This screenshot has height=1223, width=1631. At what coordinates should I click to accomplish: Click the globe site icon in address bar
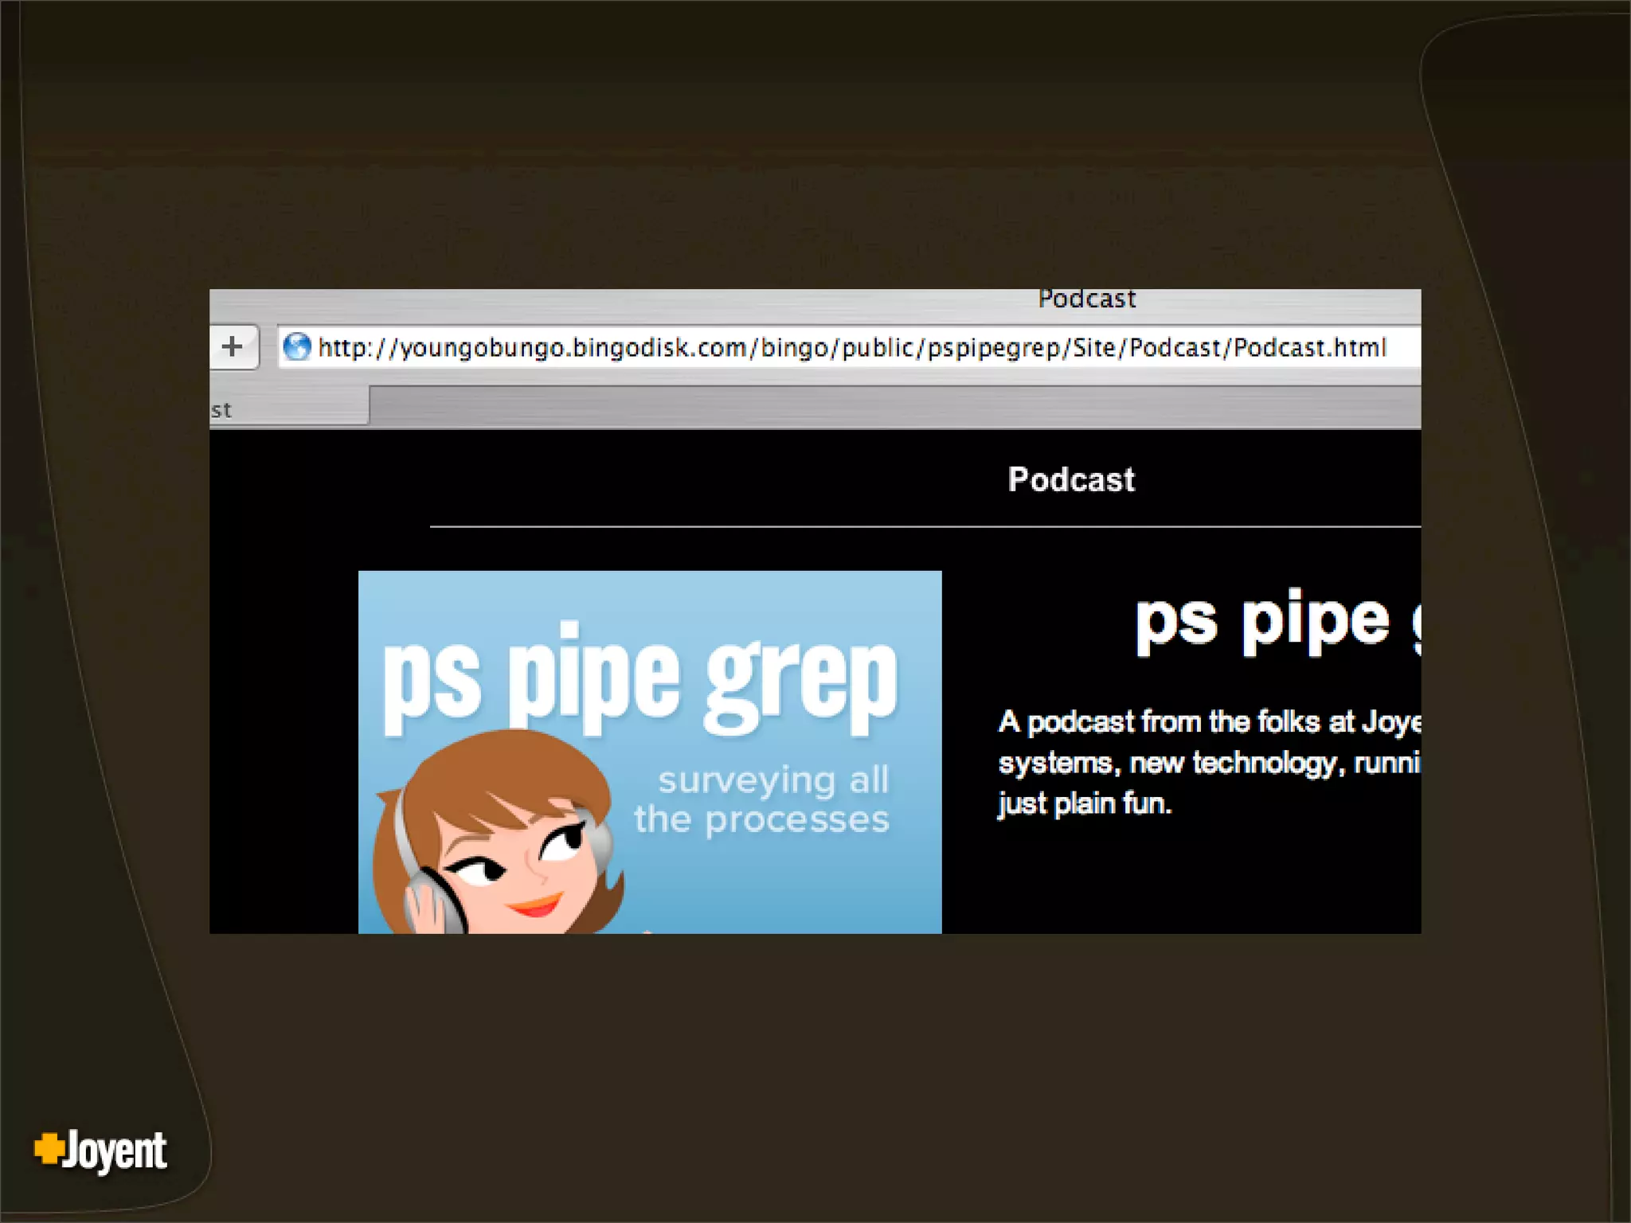pos(298,347)
